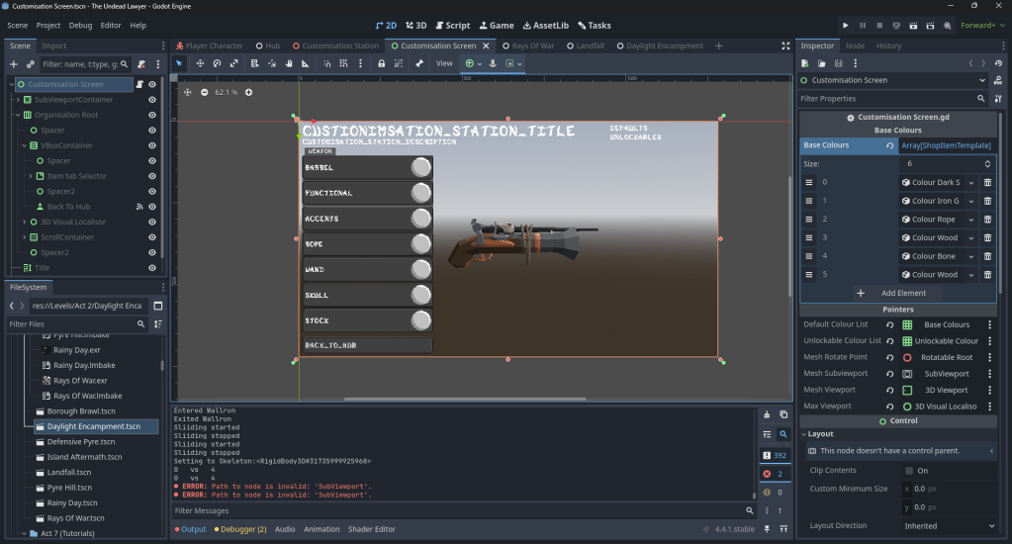Enable the Clip Contents checkbox
Screen dimensions: 1012x544
coord(909,471)
